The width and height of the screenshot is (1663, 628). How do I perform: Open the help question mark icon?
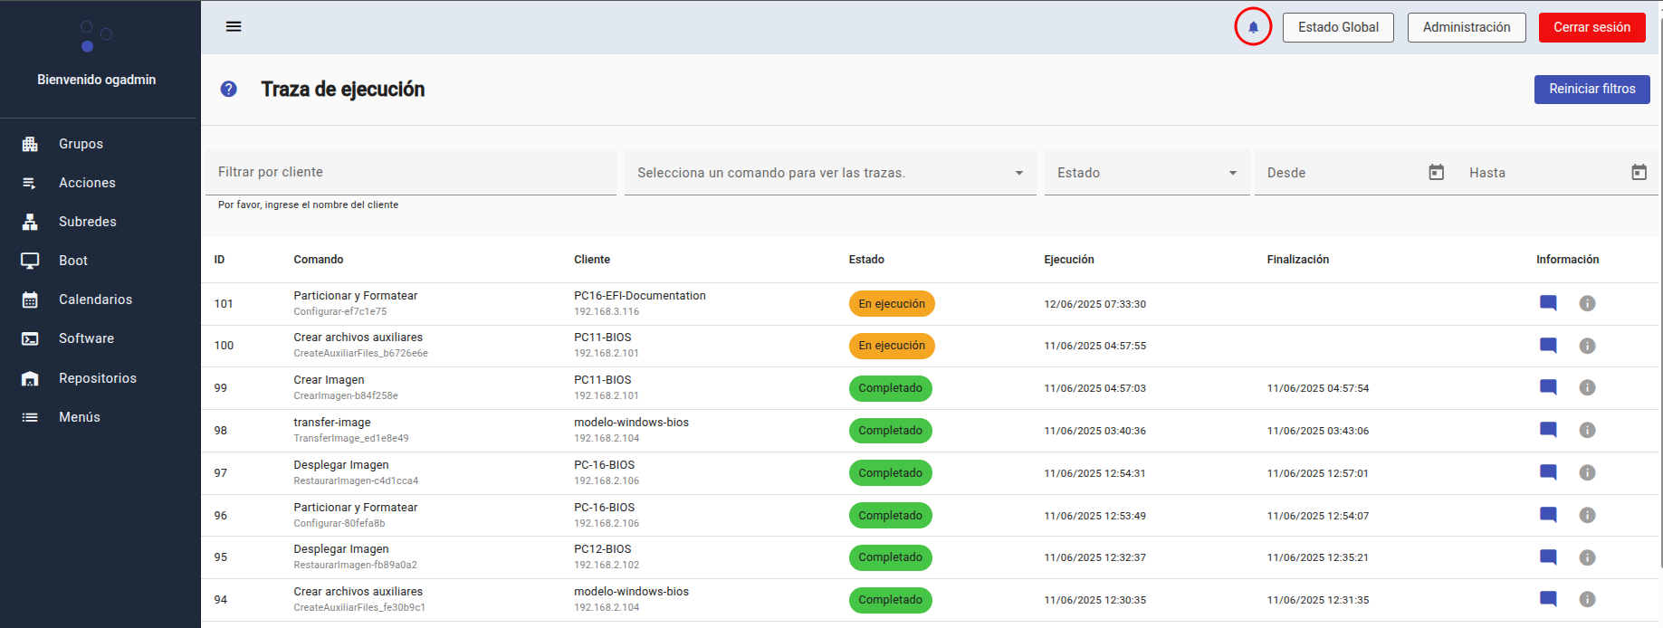point(229,89)
